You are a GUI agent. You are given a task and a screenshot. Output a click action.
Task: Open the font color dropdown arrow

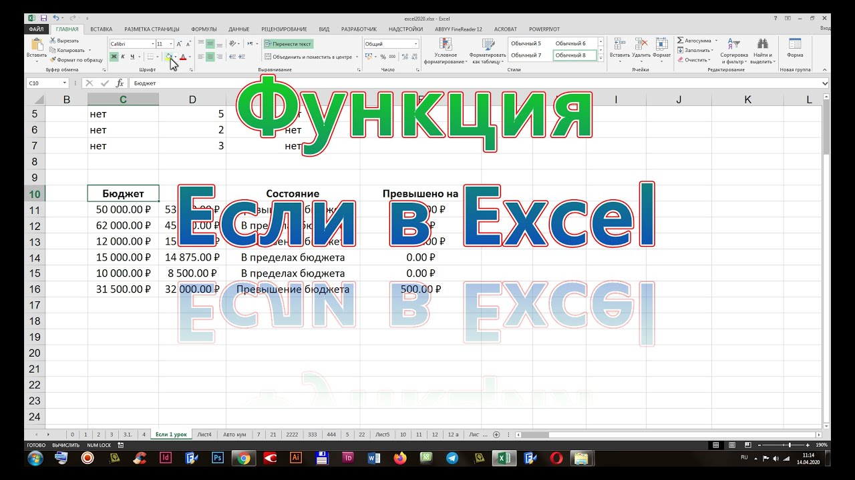point(190,57)
